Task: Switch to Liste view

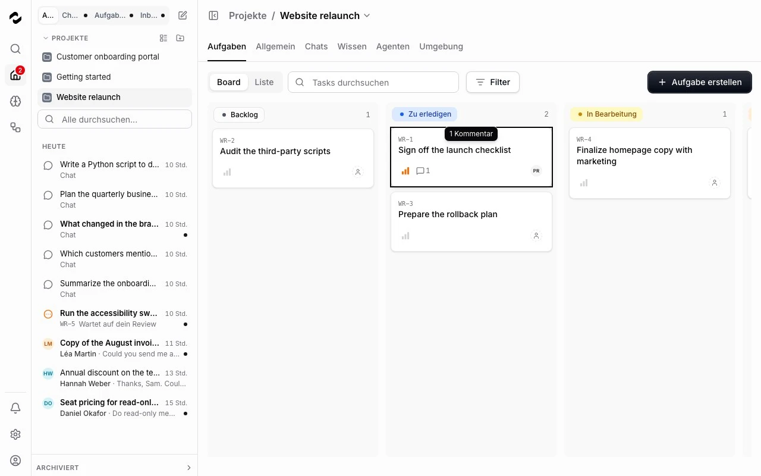Action: point(264,82)
